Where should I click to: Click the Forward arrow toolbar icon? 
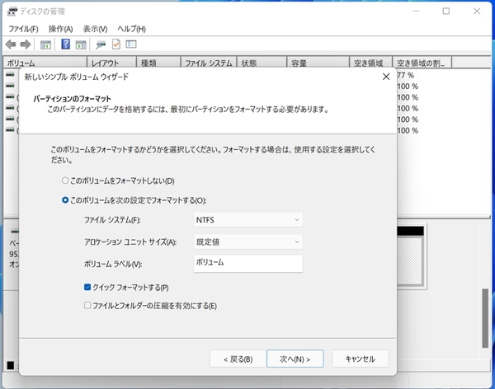click(x=26, y=45)
